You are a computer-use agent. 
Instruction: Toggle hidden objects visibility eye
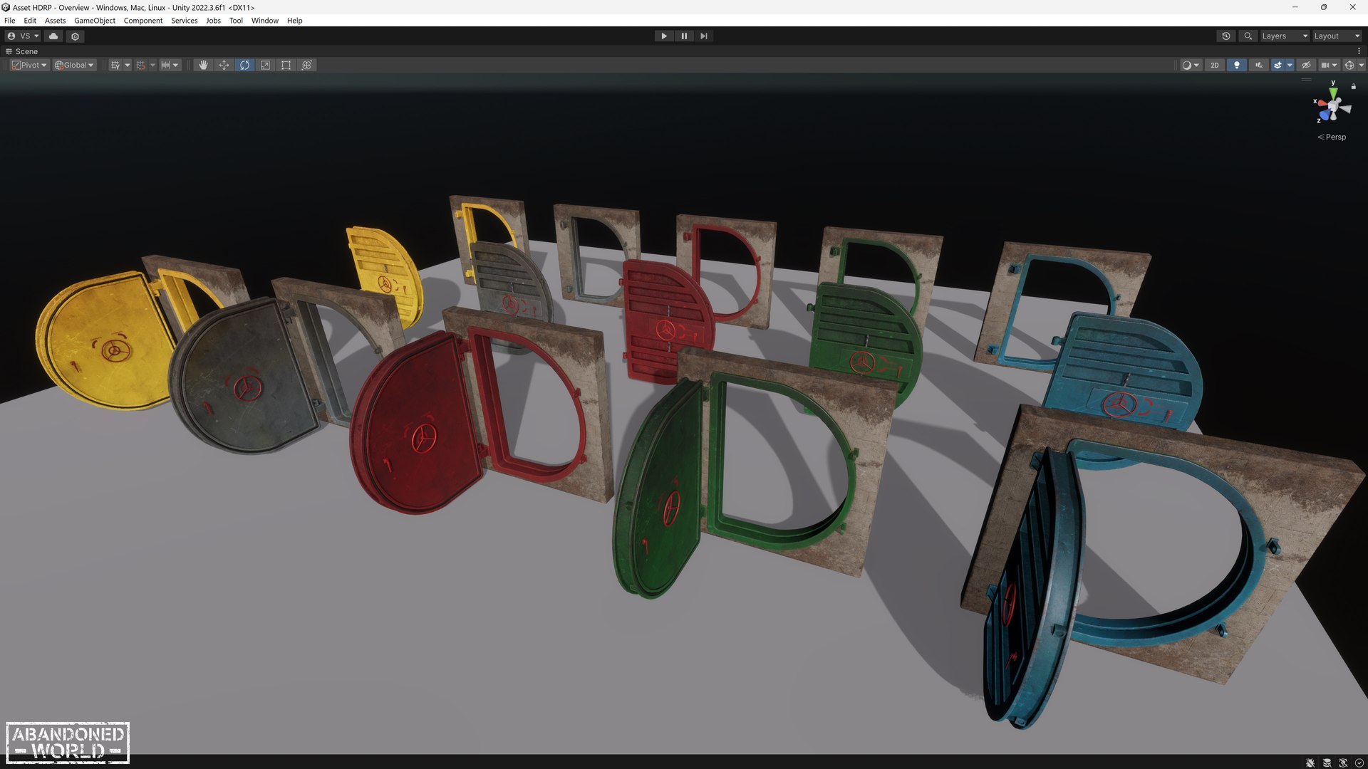coord(1306,65)
